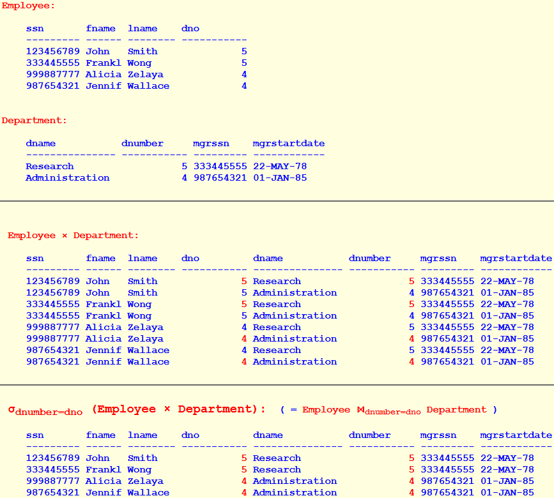Select the ssn column header in Employee table
This screenshot has width=554, height=498.
click(x=35, y=28)
